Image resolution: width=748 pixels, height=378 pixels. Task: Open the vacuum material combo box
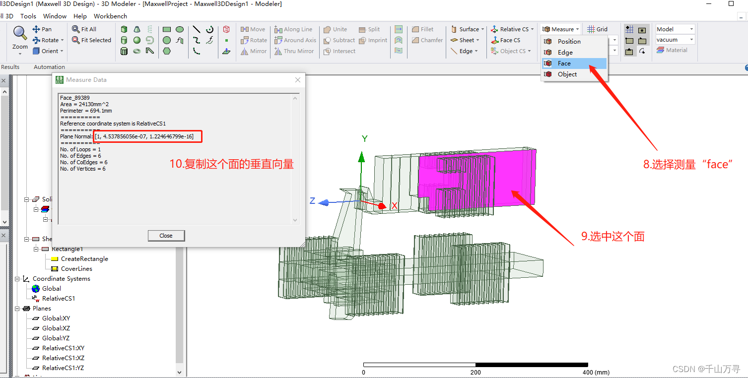click(675, 40)
